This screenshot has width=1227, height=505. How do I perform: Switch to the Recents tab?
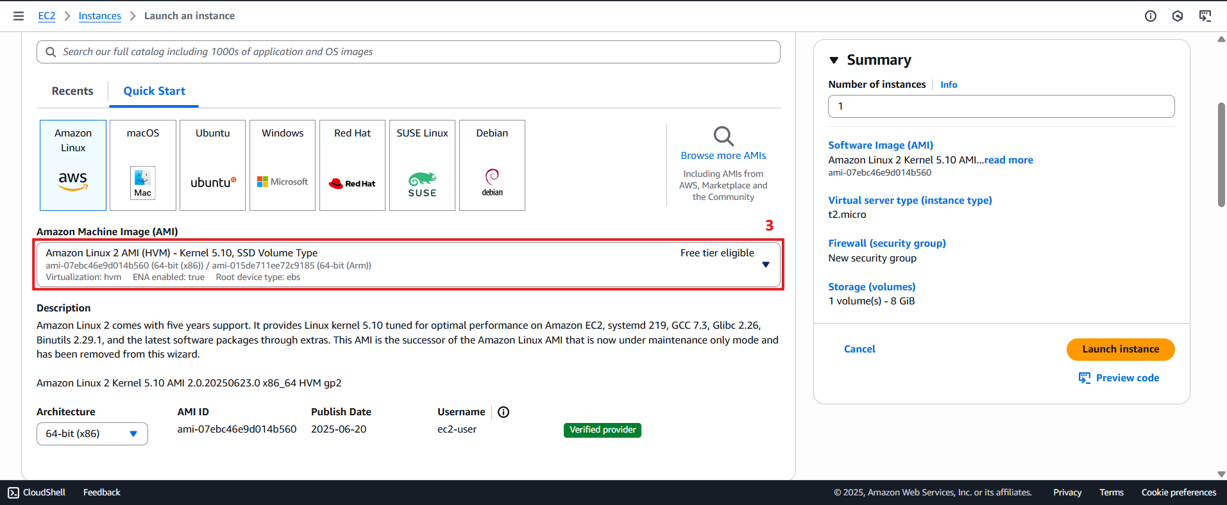[x=72, y=91]
